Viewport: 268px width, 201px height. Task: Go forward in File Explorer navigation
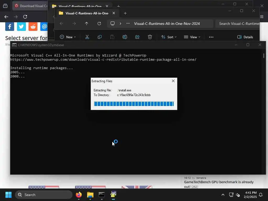coord(74,24)
